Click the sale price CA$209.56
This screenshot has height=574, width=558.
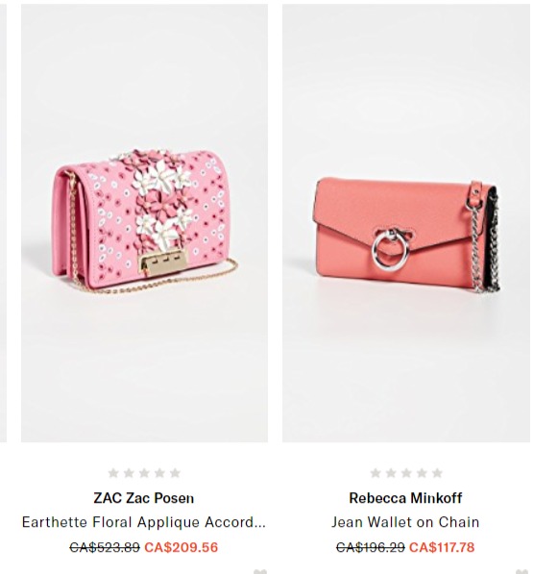(x=182, y=547)
